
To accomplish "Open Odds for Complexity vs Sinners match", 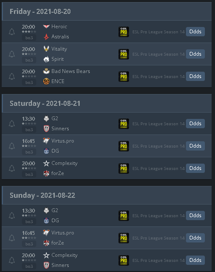I will point(195,260).
